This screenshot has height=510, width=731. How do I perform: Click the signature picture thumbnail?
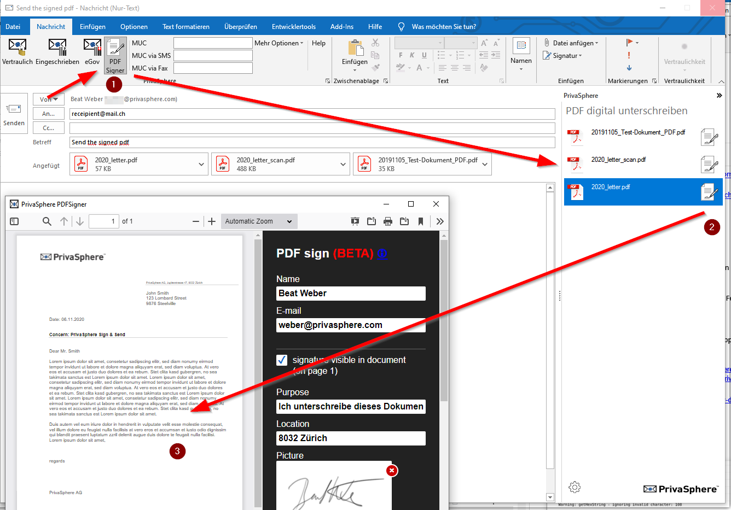[x=334, y=486]
